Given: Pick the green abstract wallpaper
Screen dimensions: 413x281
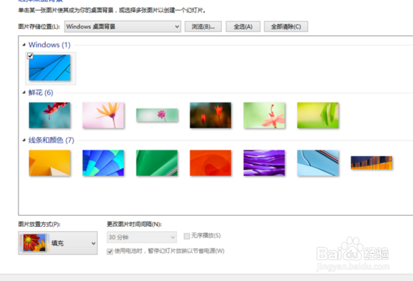Looking at the screenshot, I should pos(157,163).
